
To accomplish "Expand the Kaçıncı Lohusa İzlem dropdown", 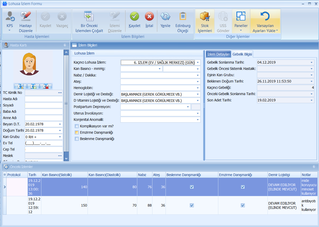I will (198, 63).
